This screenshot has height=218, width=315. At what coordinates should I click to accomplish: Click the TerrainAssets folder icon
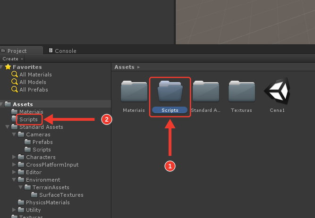27,187
